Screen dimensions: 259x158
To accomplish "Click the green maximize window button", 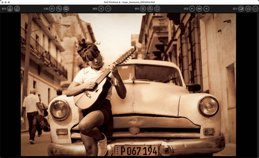I will (x=9, y=2).
